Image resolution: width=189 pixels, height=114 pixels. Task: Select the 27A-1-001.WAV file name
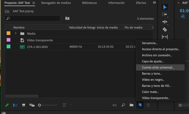tap(37, 47)
